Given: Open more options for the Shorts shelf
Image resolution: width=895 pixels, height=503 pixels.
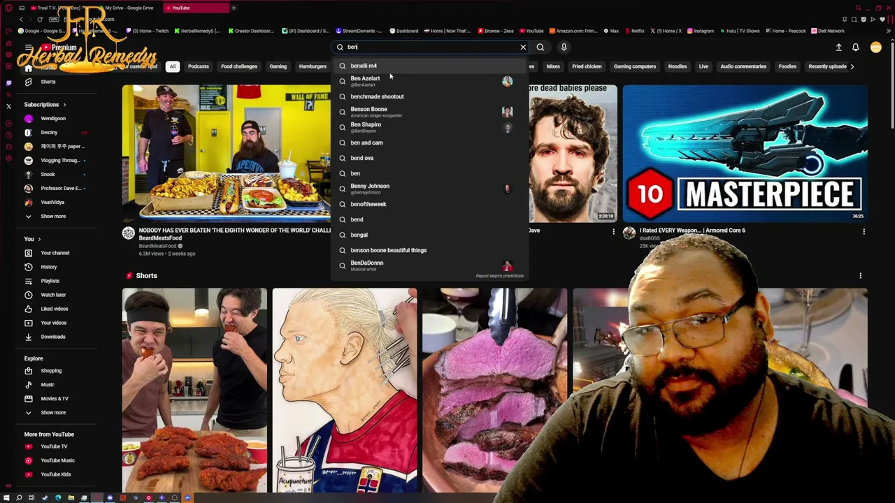Looking at the screenshot, I should [860, 276].
